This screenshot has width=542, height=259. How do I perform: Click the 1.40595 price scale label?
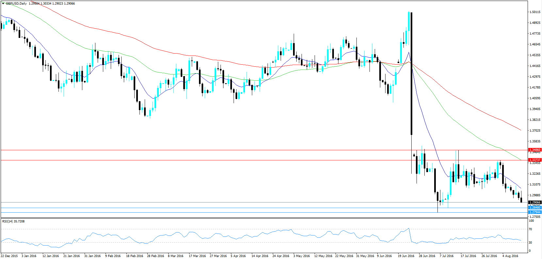tap(535, 98)
